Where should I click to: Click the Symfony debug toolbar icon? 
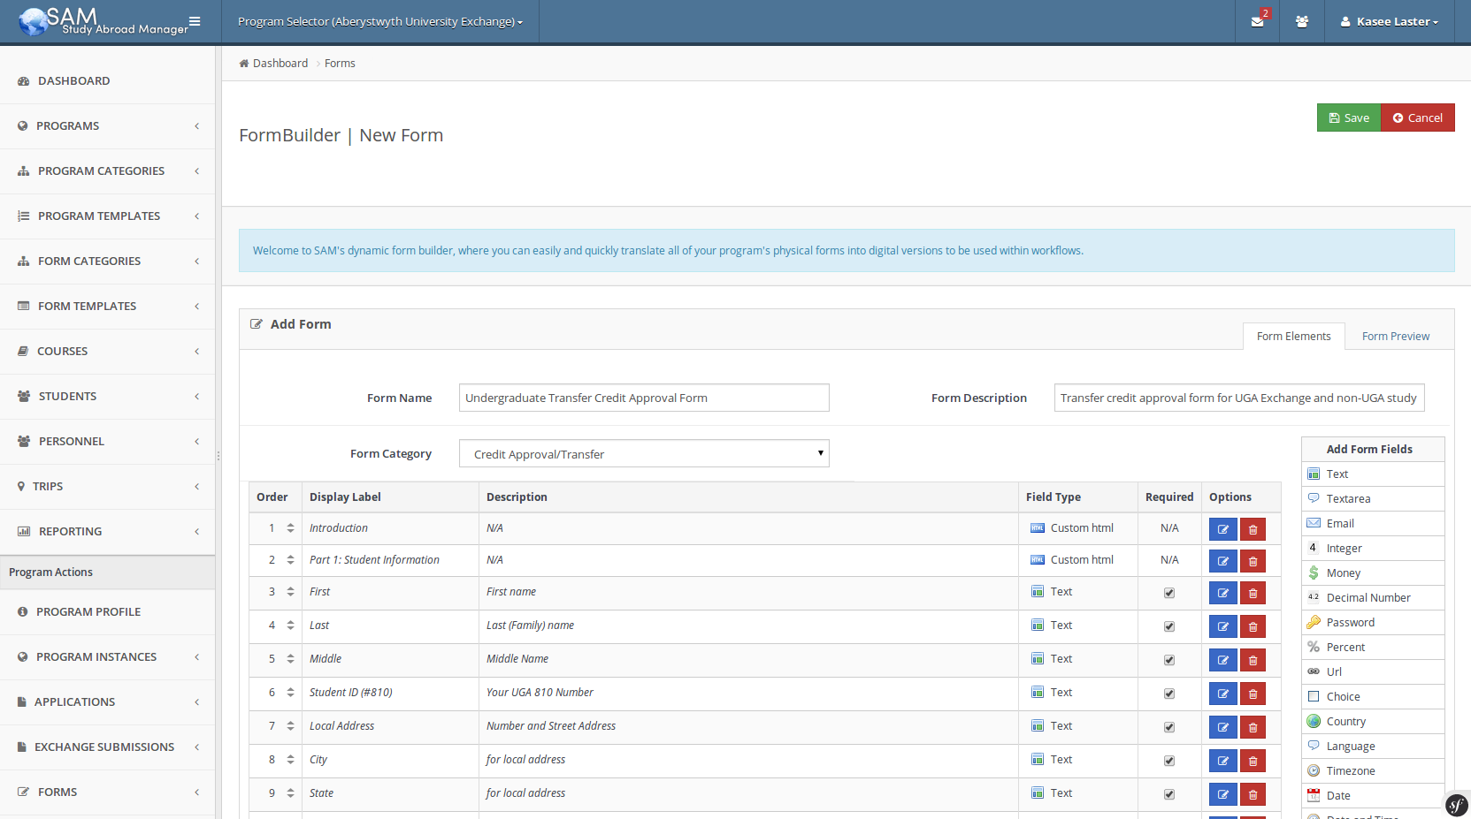point(1456,805)
